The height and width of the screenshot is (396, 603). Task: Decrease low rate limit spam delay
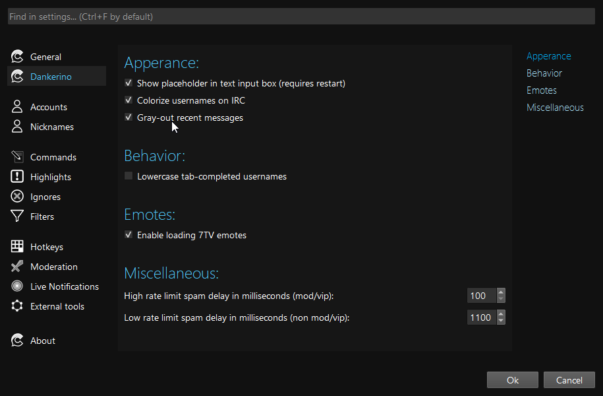pos(501,321)
